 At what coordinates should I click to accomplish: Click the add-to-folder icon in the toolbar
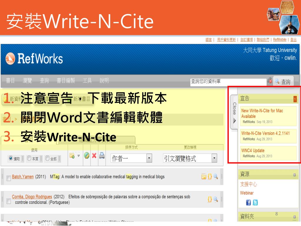pos(72,155)
